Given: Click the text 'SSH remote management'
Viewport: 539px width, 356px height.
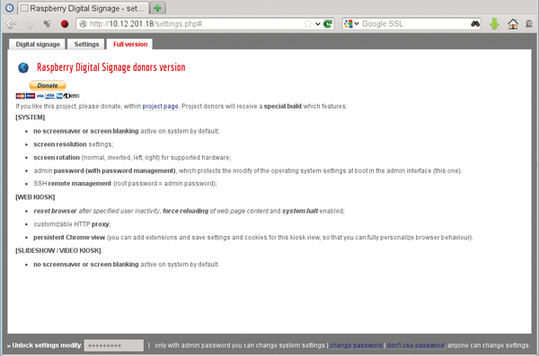Looking at the screenshot, I should 73,184.
